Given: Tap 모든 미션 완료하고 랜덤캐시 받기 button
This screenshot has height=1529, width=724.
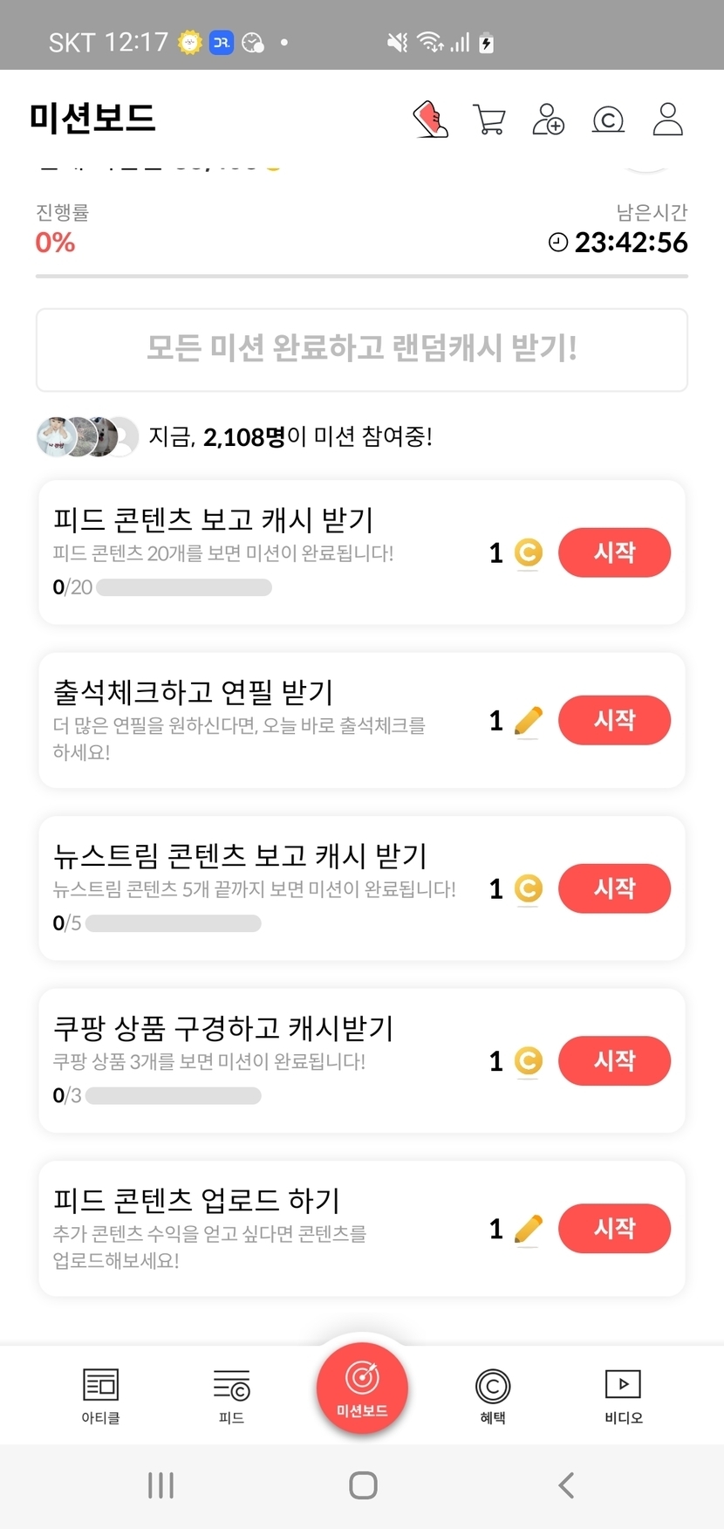Looking at the screenshot, I should (362, 349).
